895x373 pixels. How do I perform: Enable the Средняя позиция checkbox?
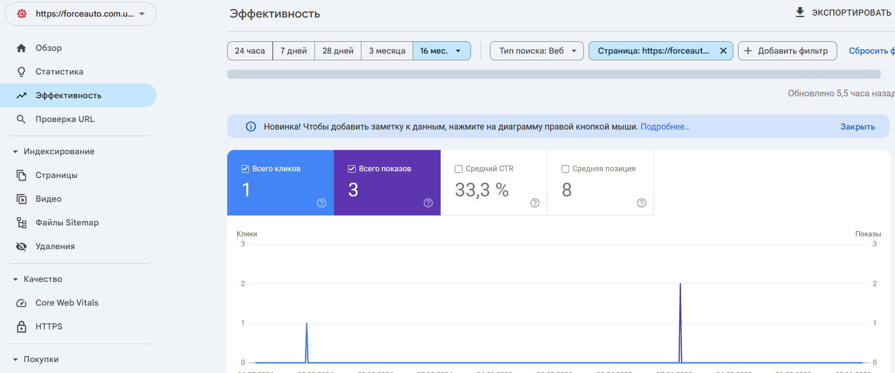pos(565,169)
